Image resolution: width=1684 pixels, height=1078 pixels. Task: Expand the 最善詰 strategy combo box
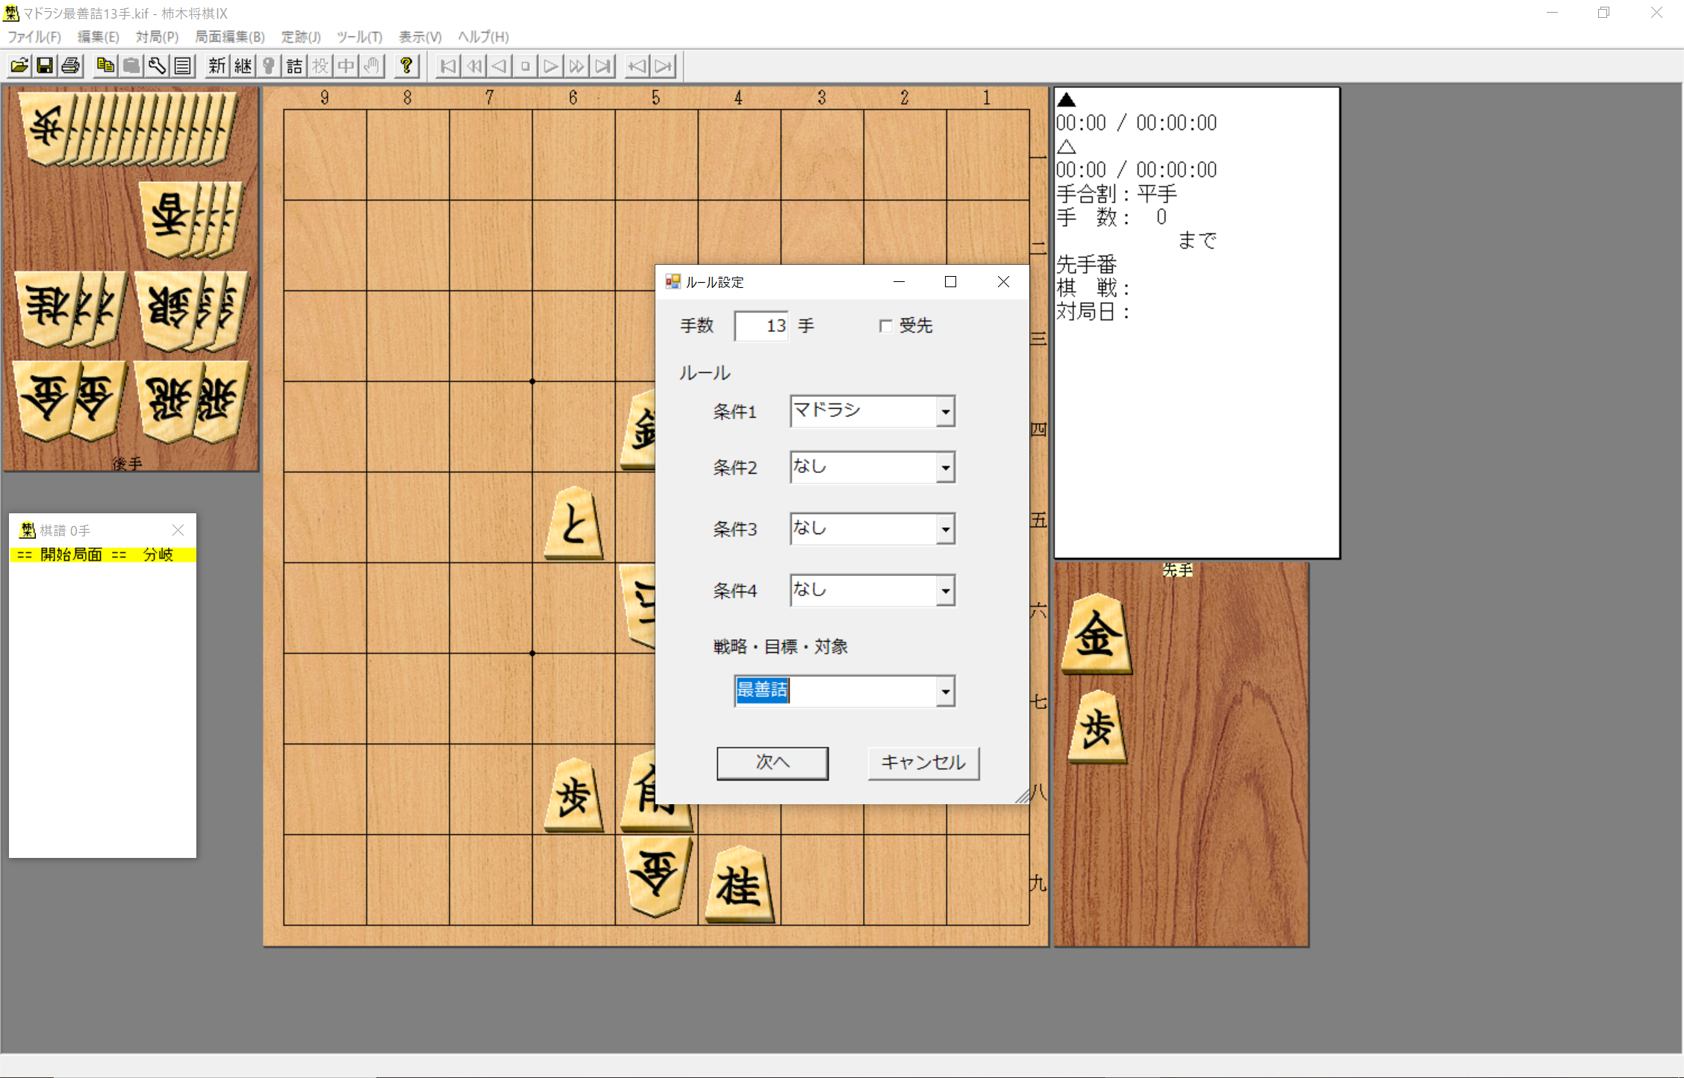coord(945,692)
